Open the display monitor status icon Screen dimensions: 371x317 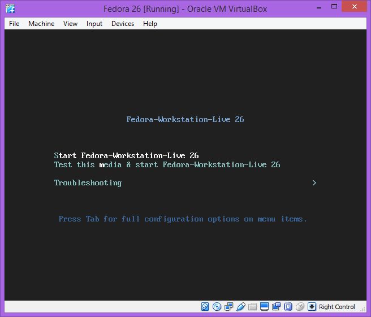(x=264, y=307)
